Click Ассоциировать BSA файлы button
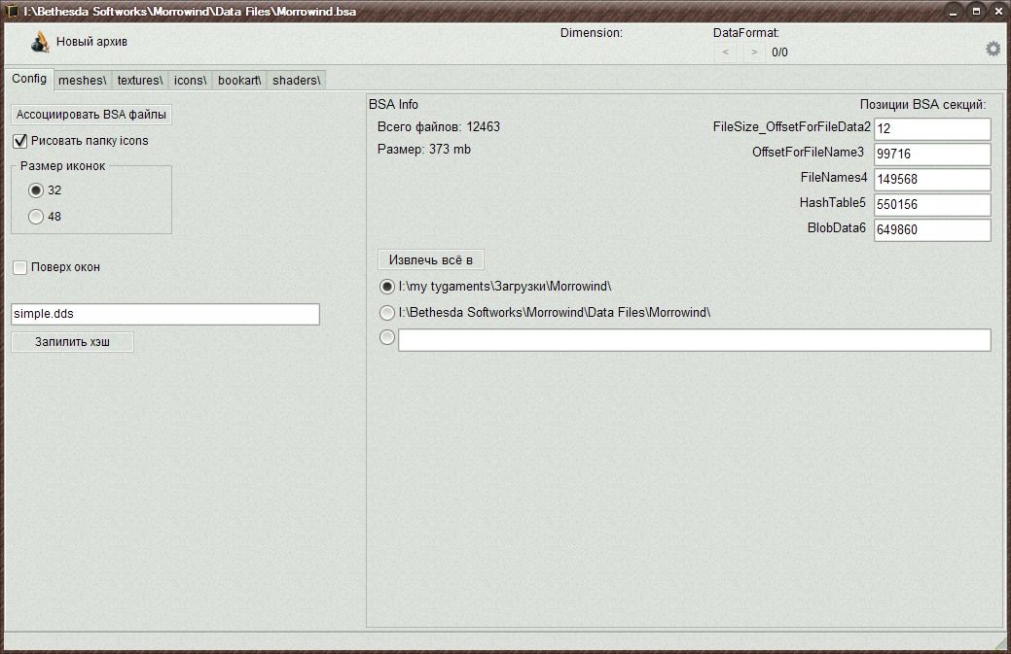This screenshot has width=1011, height=654. pos(91,115)
